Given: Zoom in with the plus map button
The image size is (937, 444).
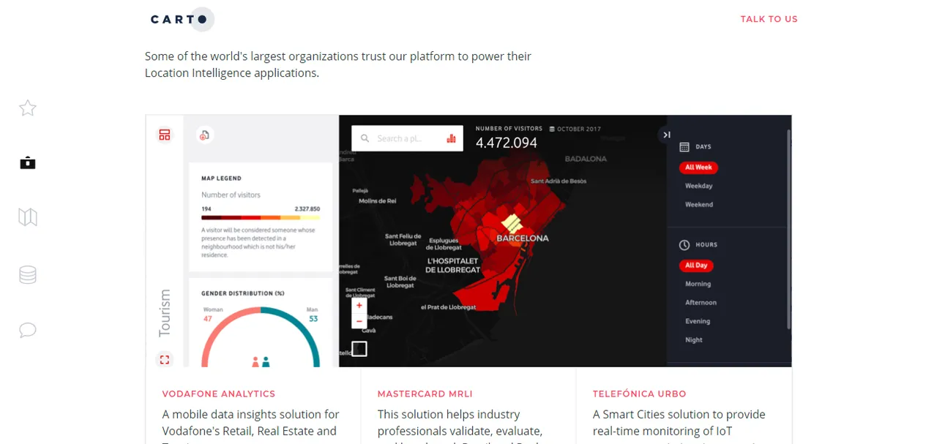Looking at the screenshot, I should 359,305.
